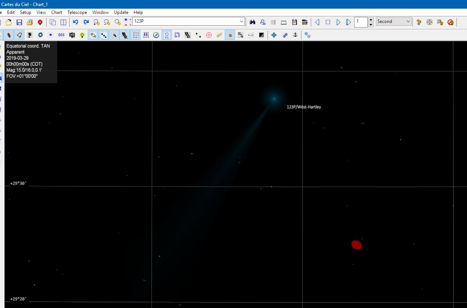Viewport: 467px width, 308px height.
Task: Increase the time step value with up arrow
Action: (371, 20)
